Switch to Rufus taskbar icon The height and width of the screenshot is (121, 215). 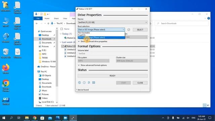[73, 118]
